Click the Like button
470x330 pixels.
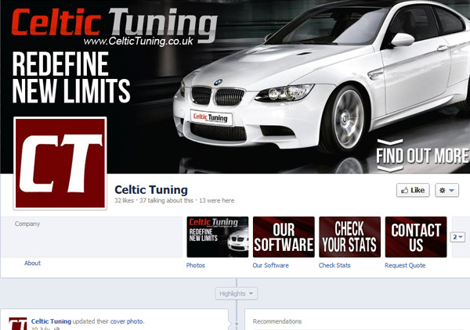pos(413,190)
